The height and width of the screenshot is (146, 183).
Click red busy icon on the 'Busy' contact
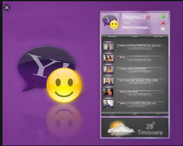tap(118, 57)
